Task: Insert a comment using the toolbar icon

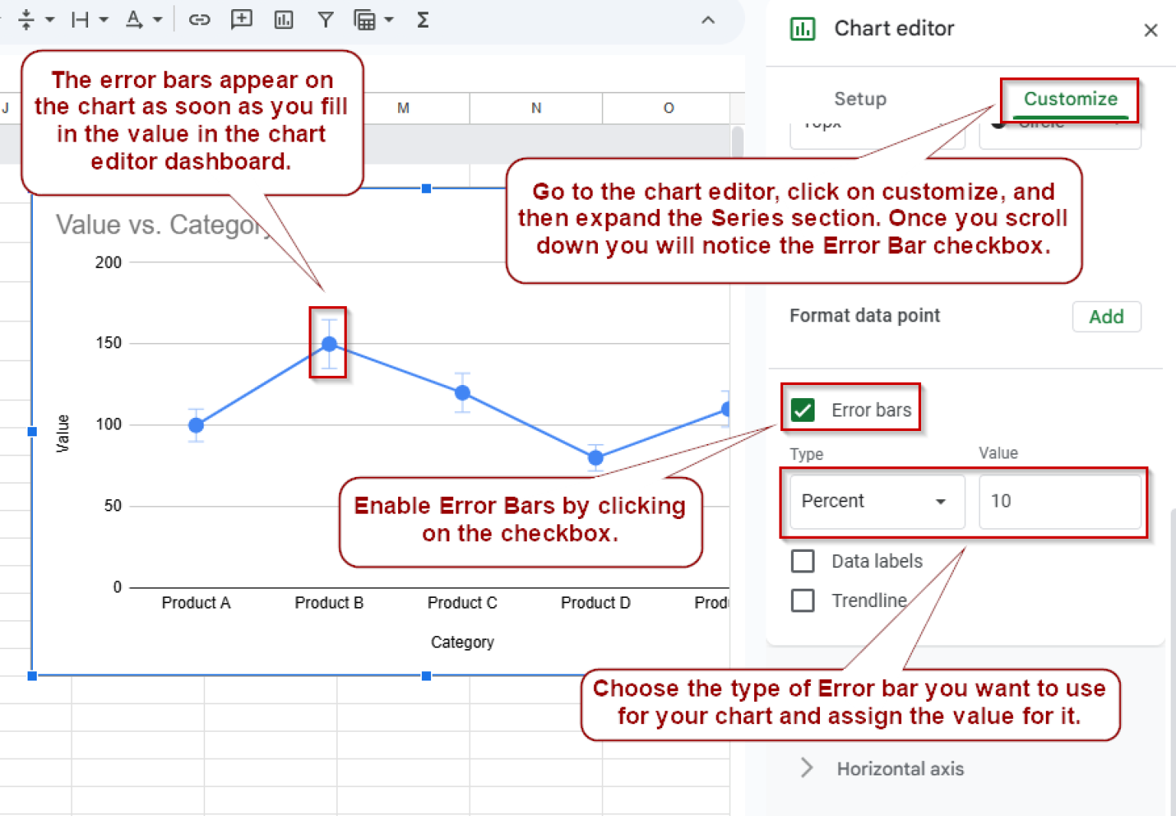Action: (241, 20)
